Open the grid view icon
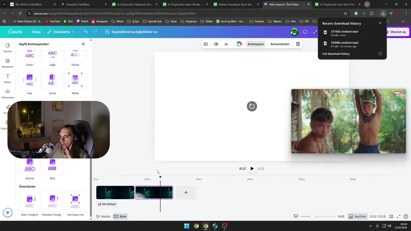The image size is (411, 231). (x=391, y=217)
